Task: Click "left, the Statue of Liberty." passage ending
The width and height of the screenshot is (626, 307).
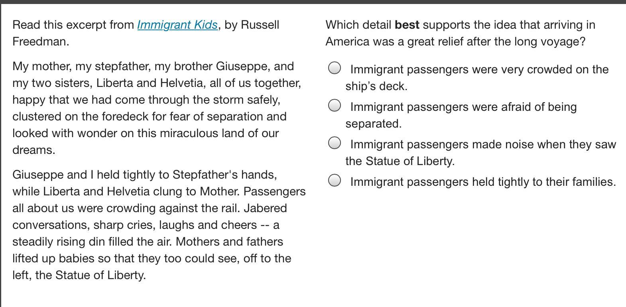Action: (79, 275)
